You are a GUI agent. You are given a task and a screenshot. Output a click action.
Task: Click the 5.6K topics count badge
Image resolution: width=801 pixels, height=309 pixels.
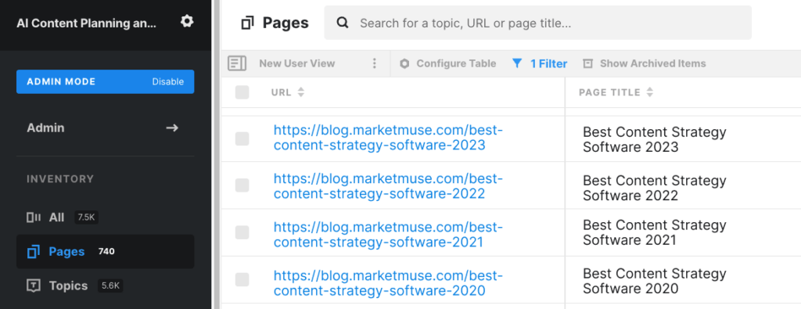coord(110,286)
